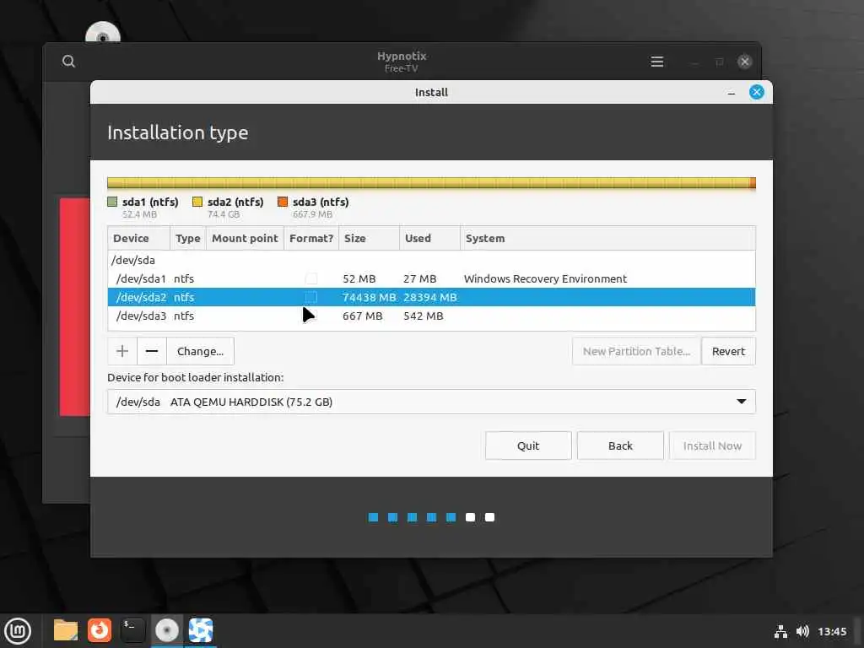This screenshot has width=864, height=648.
Task: Select the /dev/sda2 partition row
Action: (431, 297)
